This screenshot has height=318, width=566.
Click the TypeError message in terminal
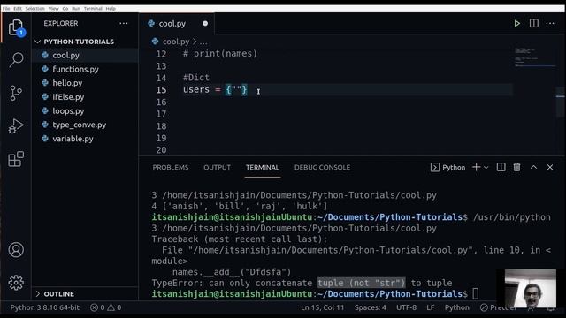pyautogui.click(x=302, y=283)
